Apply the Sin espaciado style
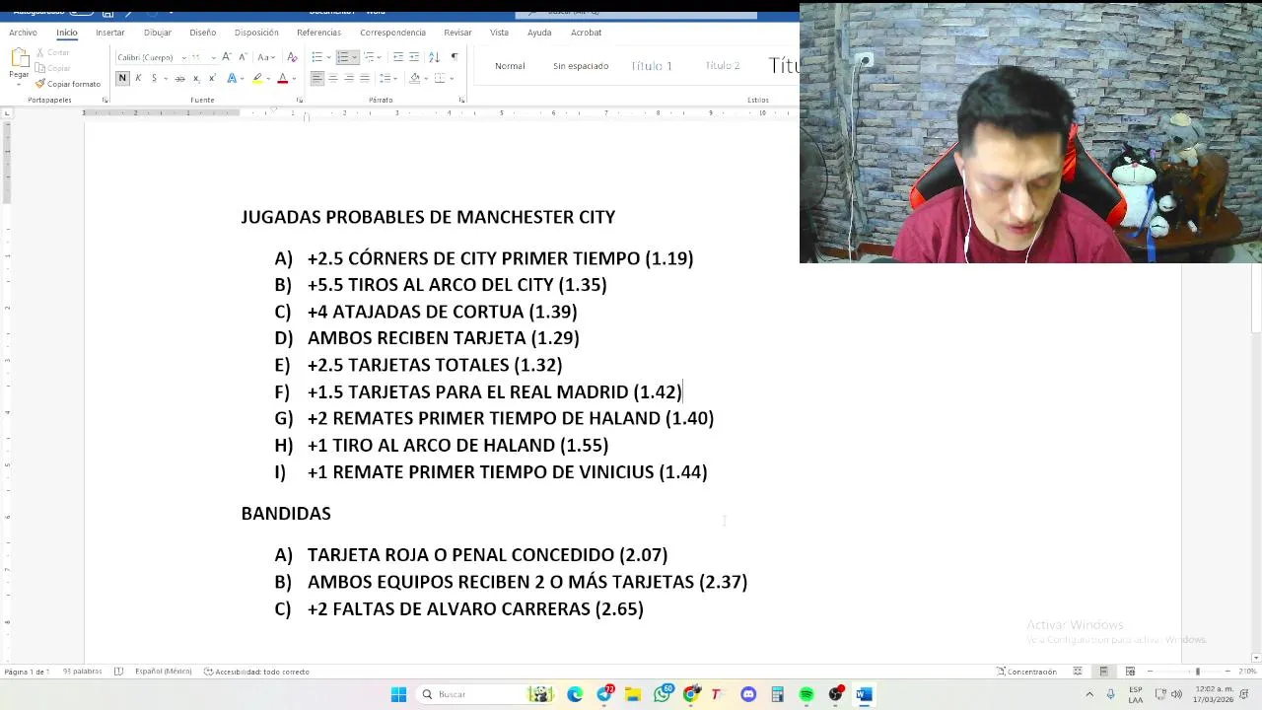This screenshot has width=1262, height=710. coord(581,66)
